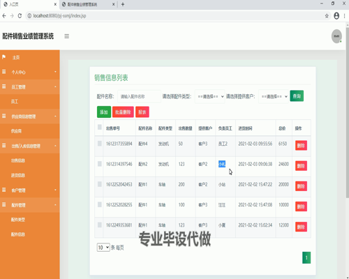Click the 出售单号 column header

tap(113, 128)
